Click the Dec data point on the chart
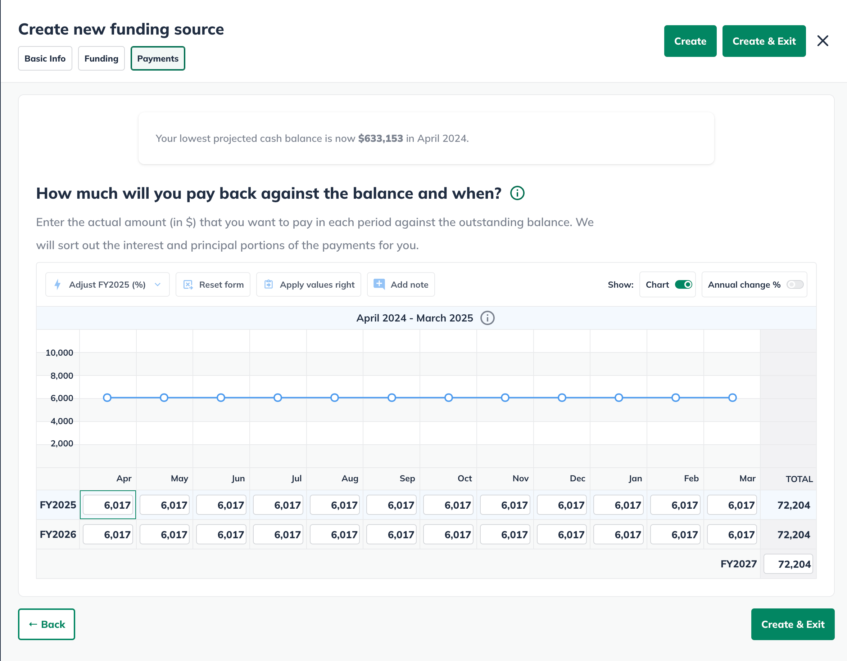 (562, 397)
